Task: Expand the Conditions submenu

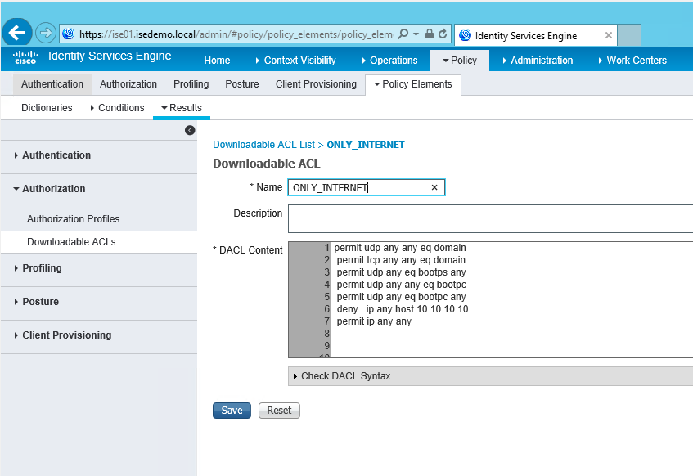Action: click(117, 108)
